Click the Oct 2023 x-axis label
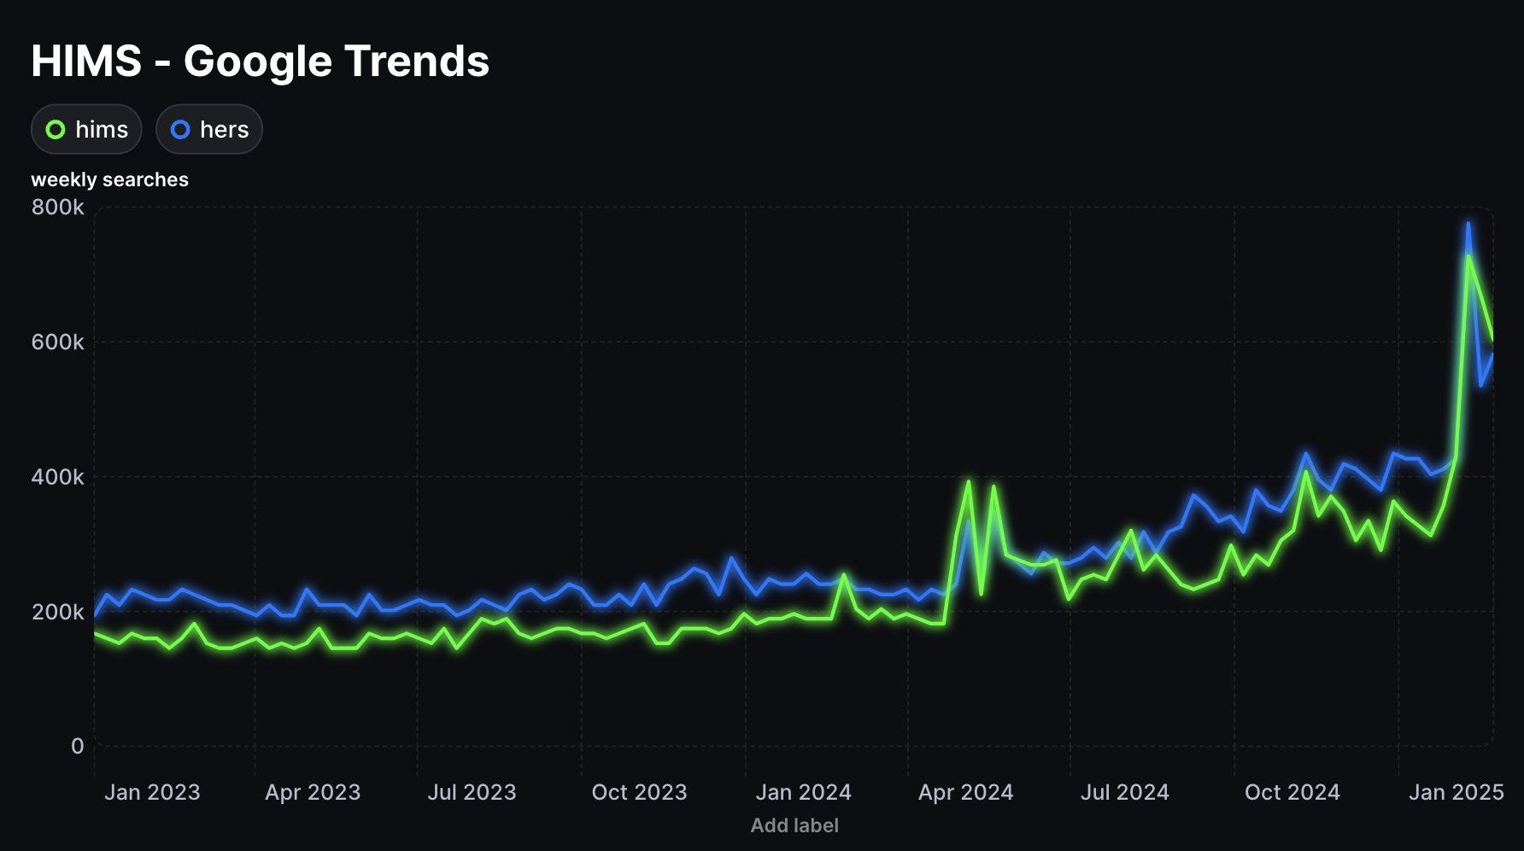1524x851 pixels. click(639, 792)
